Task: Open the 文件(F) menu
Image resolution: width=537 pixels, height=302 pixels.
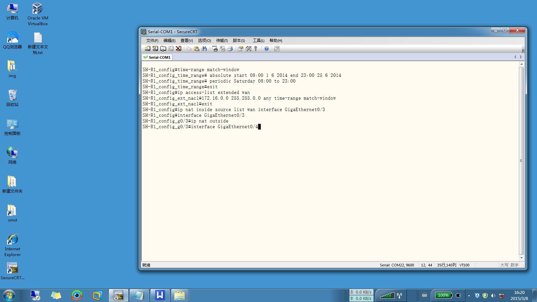Action: click(152, 41)
